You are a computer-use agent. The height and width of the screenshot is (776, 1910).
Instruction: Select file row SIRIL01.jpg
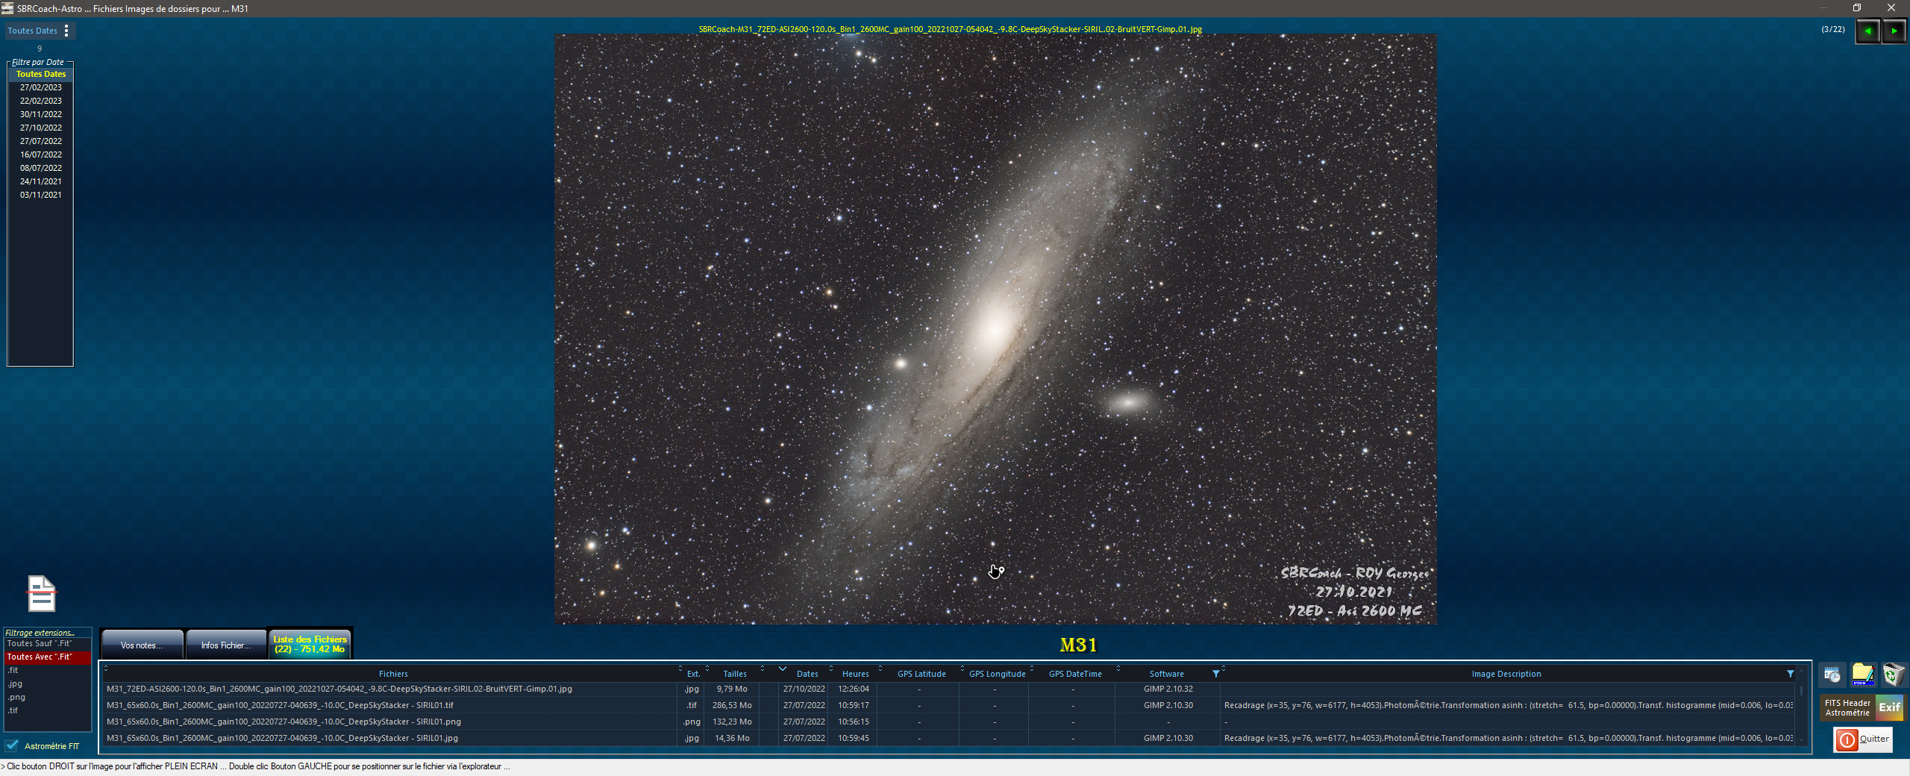click(x=949, y=738)
